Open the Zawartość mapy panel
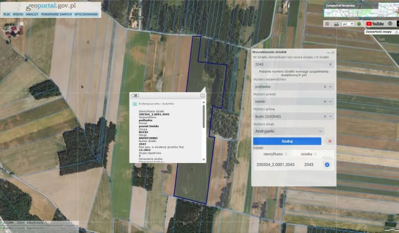399x233 pixels. pos(378,32)
